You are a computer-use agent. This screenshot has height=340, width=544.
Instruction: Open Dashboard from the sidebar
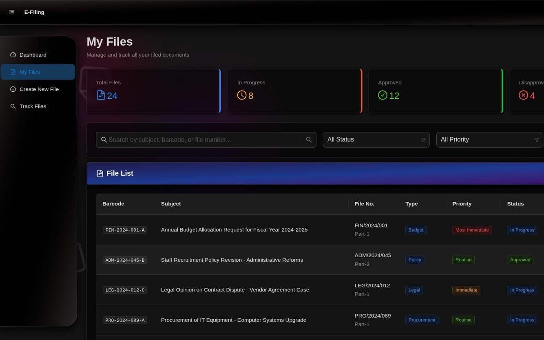(38, 55)
